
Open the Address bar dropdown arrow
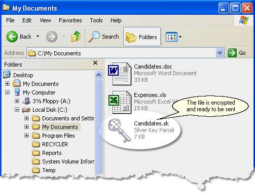point(220,53)
